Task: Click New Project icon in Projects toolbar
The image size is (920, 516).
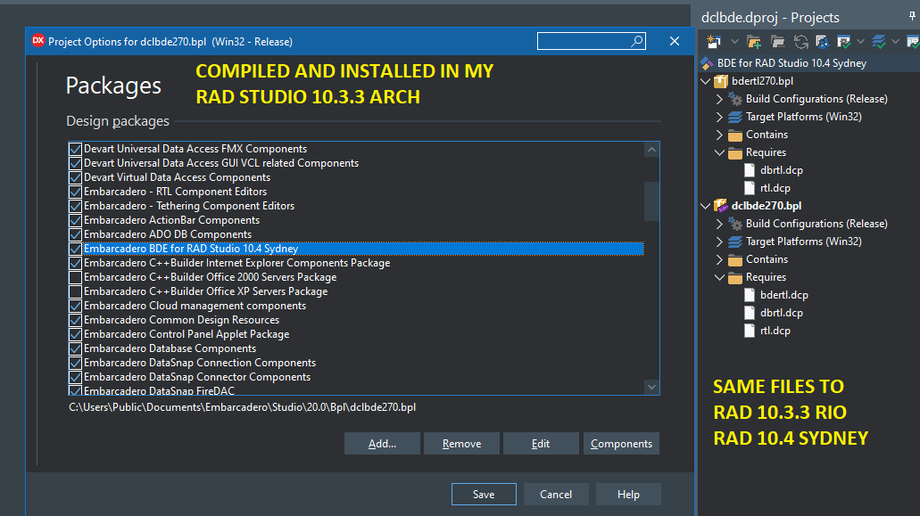Action: click(714, 42)
